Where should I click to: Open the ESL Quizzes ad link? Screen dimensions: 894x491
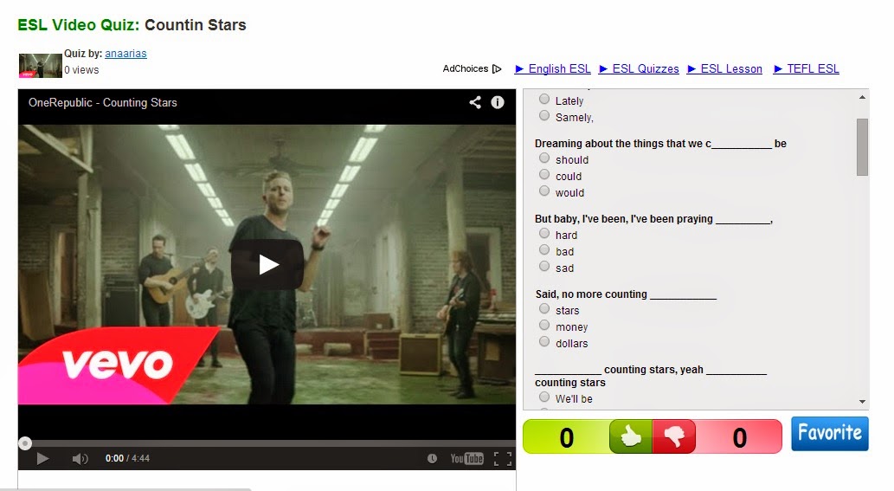coord(639,69)
